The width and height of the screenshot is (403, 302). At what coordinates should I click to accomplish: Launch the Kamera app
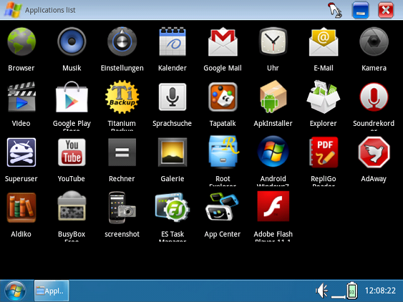tap(374, 42)
